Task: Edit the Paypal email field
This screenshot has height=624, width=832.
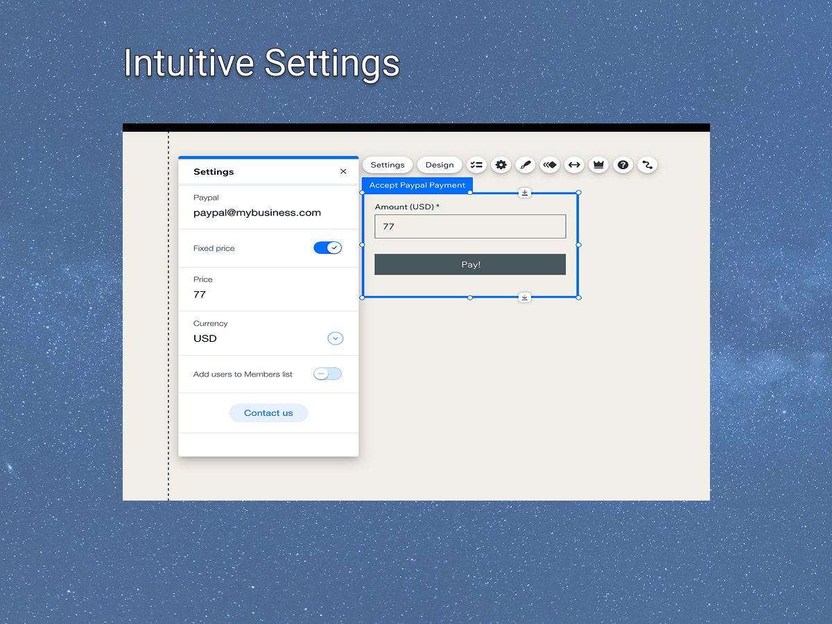Action: click(x=257, y=213)
